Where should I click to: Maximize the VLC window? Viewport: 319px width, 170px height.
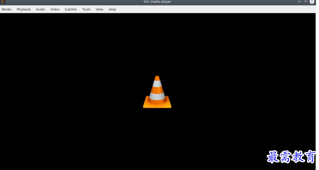click(306, 2)
